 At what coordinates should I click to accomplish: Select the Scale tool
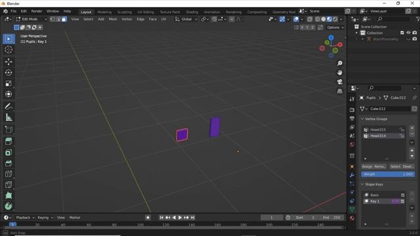pyautogui.click(x=9, y=83)
